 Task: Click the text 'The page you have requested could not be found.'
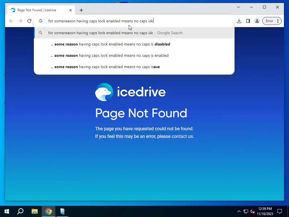(x=144, y=129)
